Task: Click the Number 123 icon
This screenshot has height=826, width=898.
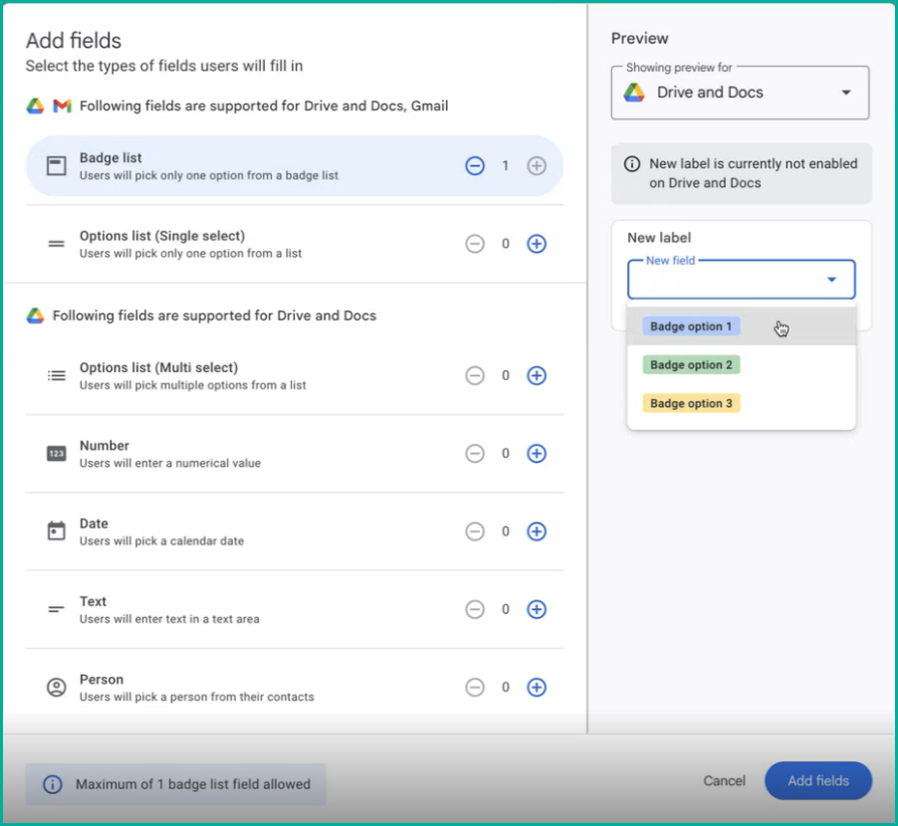Action: tap(56, 454)
